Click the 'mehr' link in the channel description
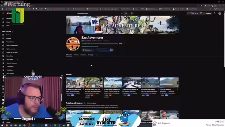Image resolution: width=225 pixels, height=127 pixels. [x=120, y=44]
